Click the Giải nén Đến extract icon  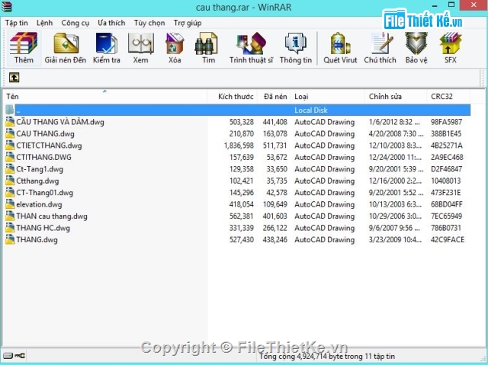[66, 43]
